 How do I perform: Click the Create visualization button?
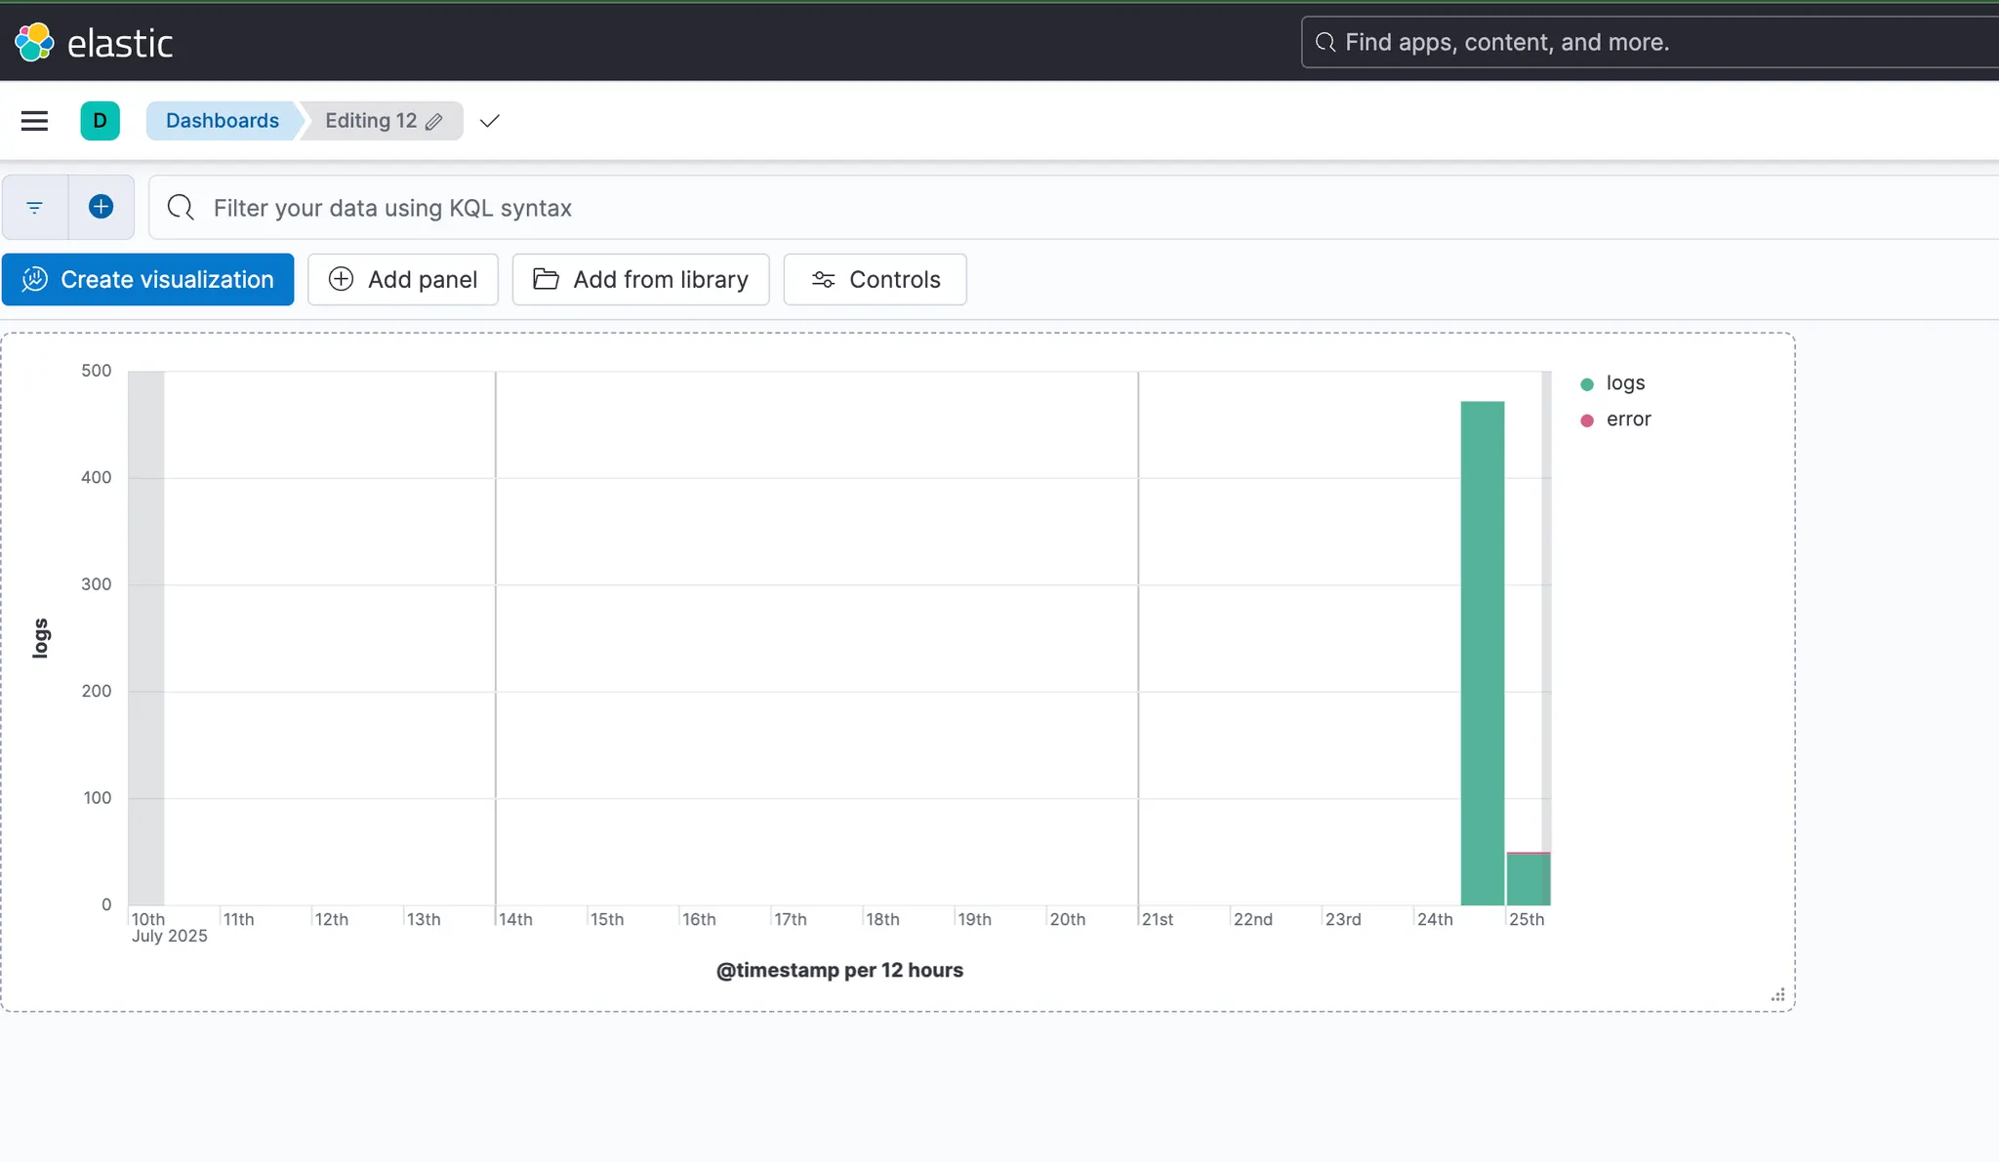click(x=147, y=280)
